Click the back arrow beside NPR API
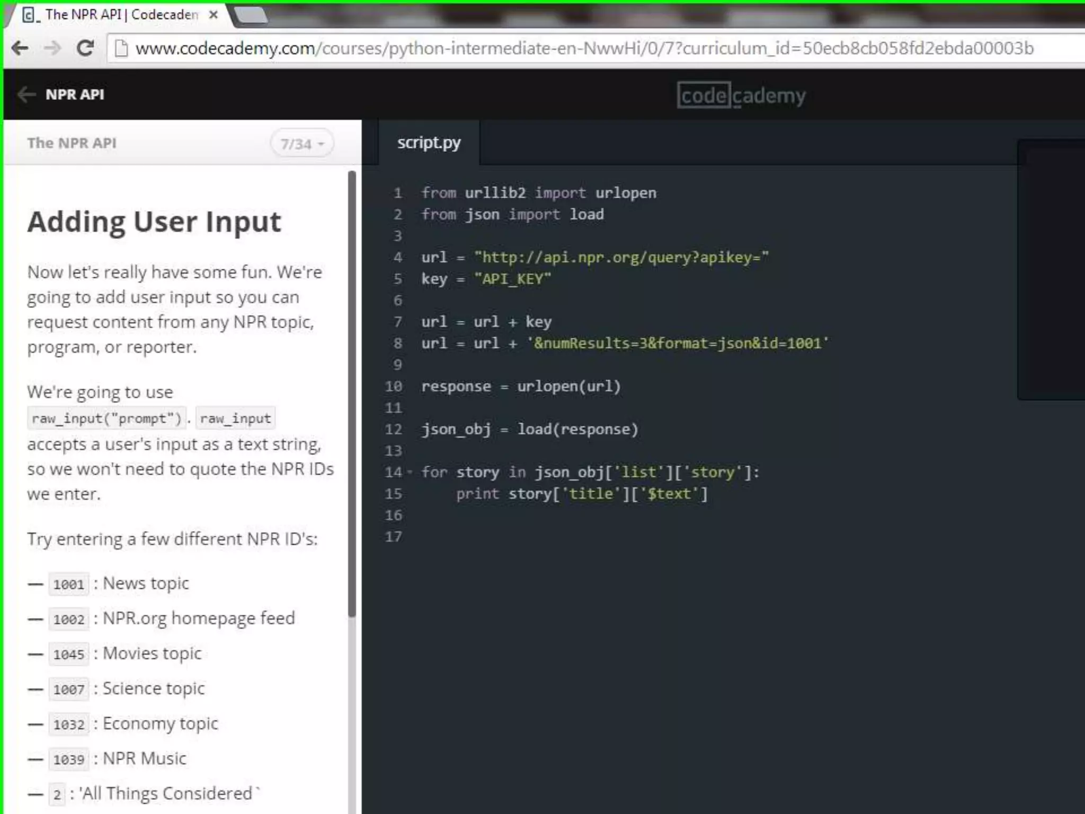 pos(26,94)
